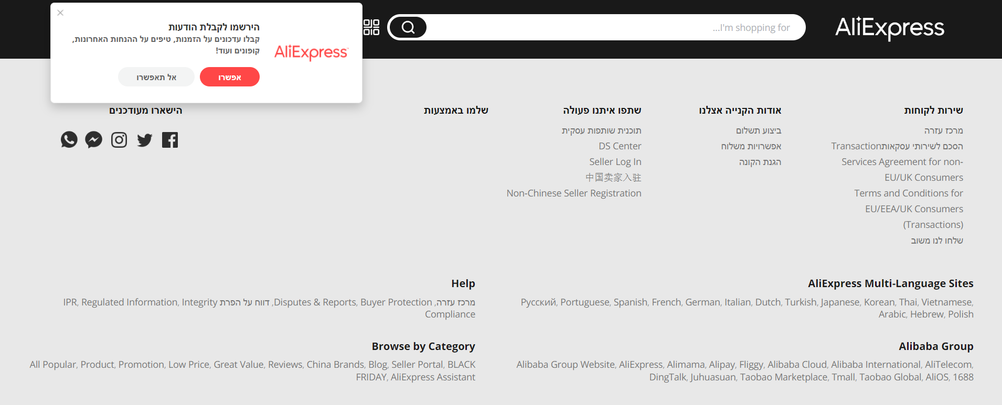Open the Alimama link
The width and height of the screenshot is (1002, 405).
click(x=686, y=365)
